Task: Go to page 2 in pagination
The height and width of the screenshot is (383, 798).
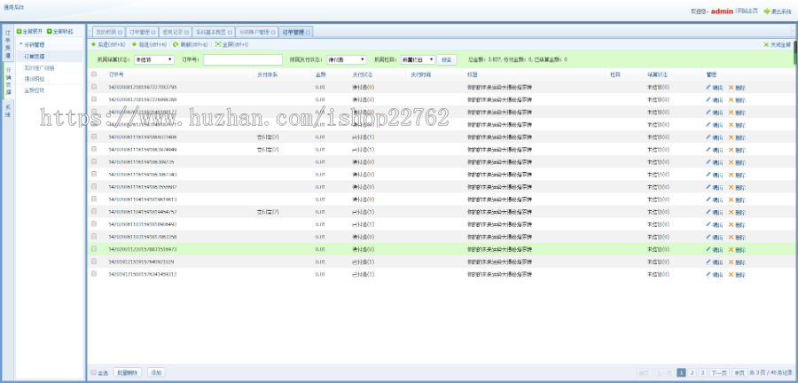Action: coord(692,372)
